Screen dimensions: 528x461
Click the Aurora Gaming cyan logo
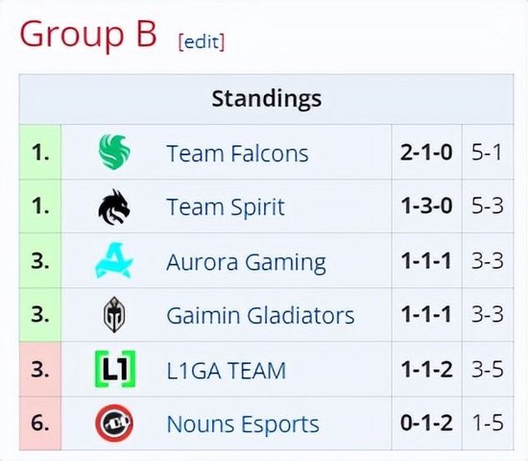click(114, 260)
